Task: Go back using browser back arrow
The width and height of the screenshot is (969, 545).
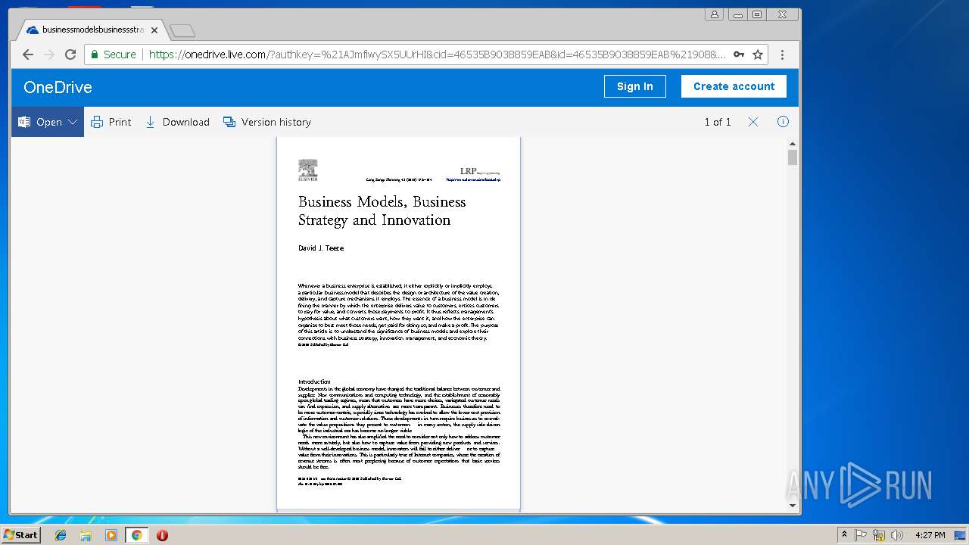Action: pos(28,54)
